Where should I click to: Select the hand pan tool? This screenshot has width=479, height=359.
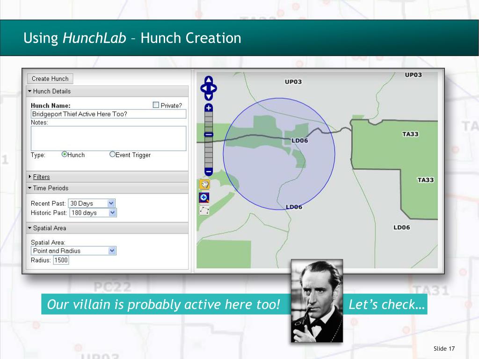pyautogui.click(x=204, y=184)
